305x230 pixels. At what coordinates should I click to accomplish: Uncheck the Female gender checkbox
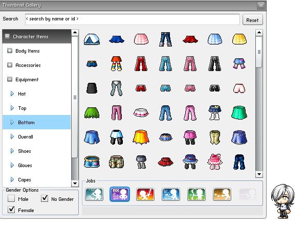pos(11,210)
